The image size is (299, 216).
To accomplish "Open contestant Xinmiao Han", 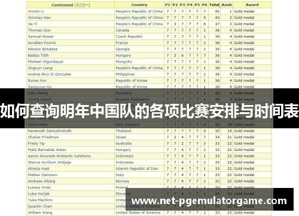I will click(39, 18).
